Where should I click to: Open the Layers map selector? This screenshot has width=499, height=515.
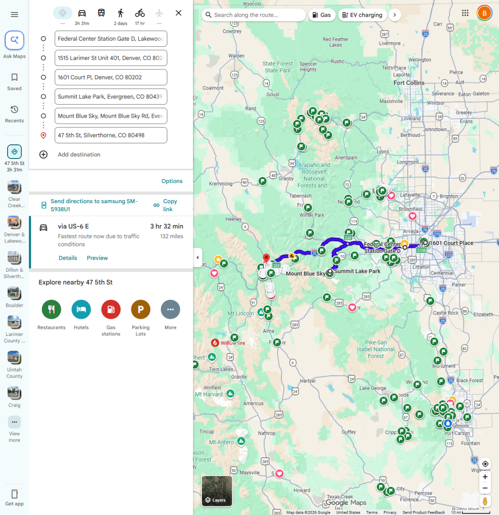217,491
